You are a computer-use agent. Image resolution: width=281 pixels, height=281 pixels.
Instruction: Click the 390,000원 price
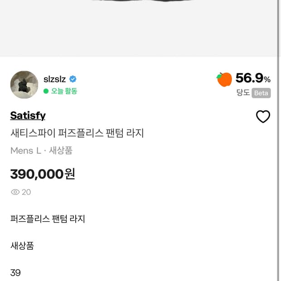[43, 174]
